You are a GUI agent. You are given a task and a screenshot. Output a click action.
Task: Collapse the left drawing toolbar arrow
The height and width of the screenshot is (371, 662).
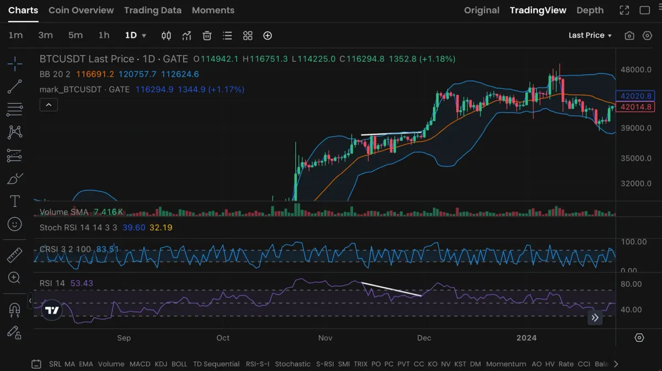[31, 301]
